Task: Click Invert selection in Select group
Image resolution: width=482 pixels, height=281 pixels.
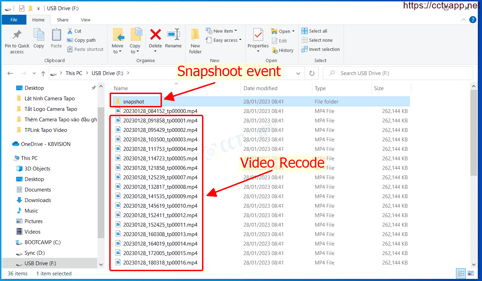Action: (320, 49)
